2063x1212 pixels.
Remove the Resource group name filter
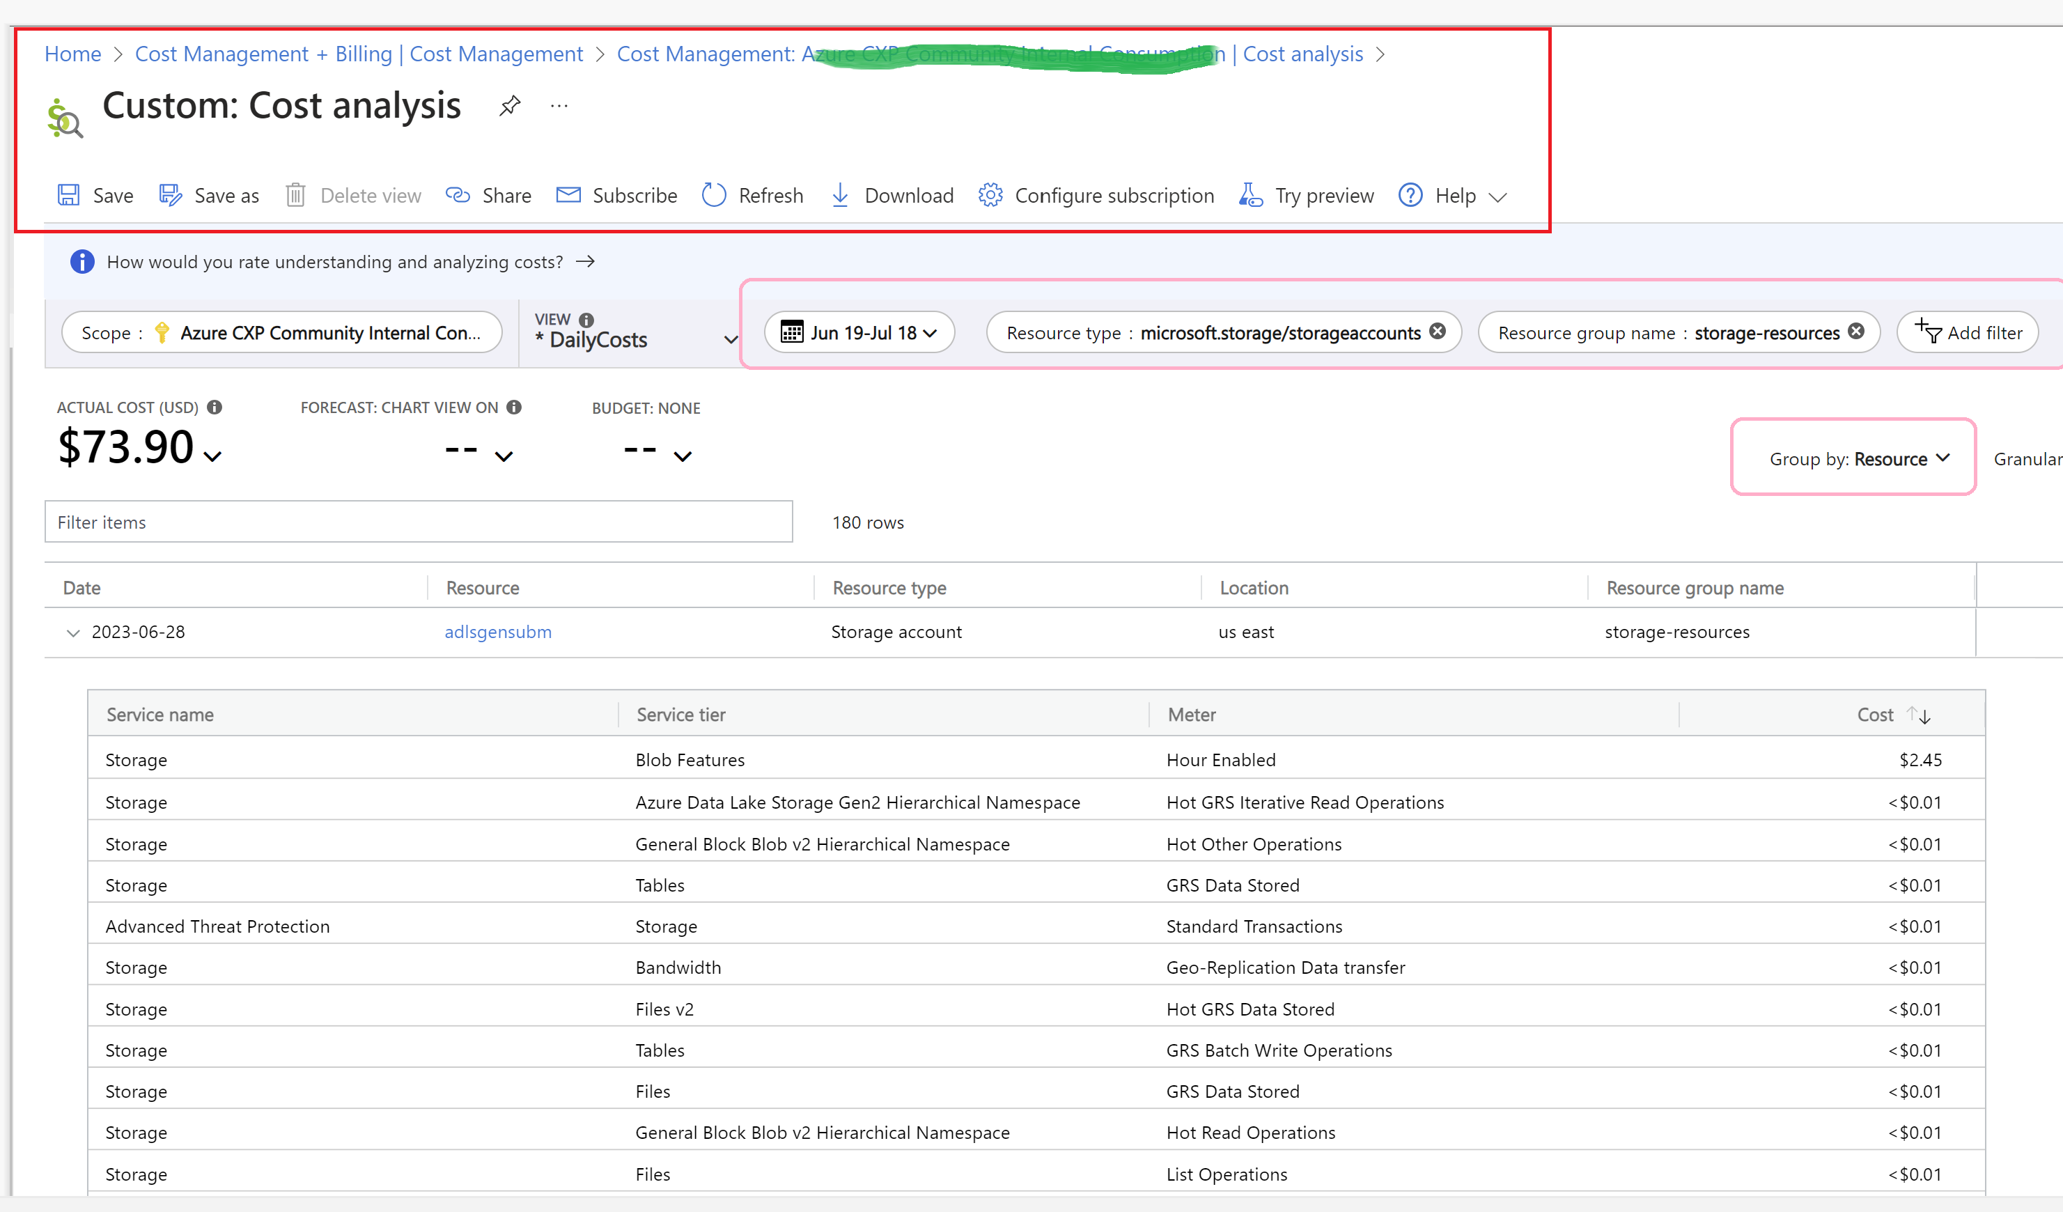coord(1856,331)
